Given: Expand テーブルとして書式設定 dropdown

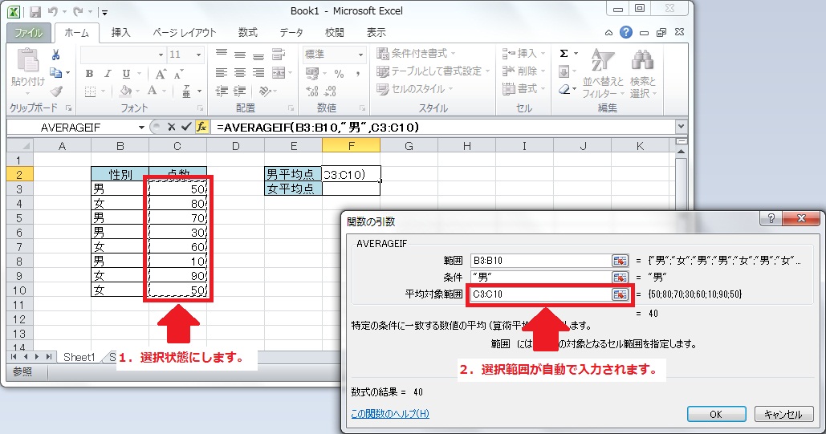Looking at the screenshot, I should coord(488,71).
